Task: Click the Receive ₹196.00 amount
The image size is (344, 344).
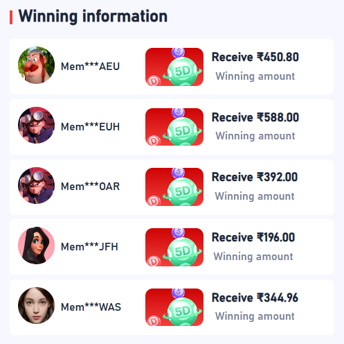Action: pyautogui.click(x=253, y=237)
